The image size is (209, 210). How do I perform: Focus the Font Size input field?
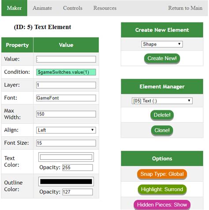66,143
